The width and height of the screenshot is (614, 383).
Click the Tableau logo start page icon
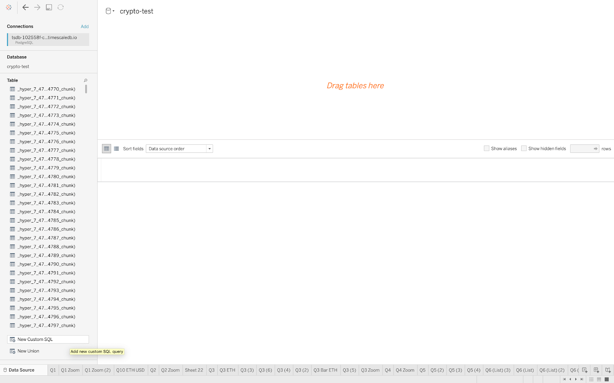(x=9, y=7)
